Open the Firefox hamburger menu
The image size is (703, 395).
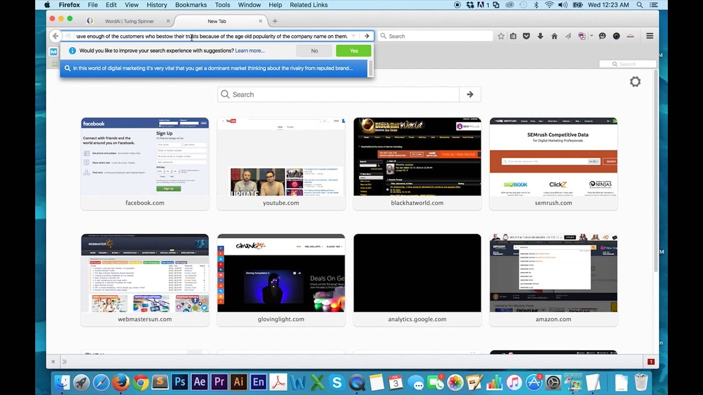pos(650,36)
